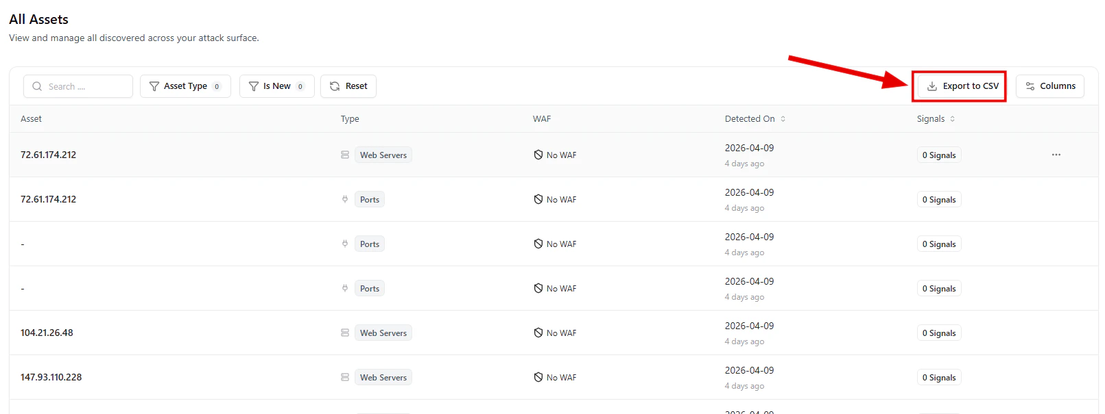Image resolution: width=1105 pixels, height=414 pixels.
Task: Open the 0 Signals badge for 147.93.110.228
Action: click(x=938, y=378)
